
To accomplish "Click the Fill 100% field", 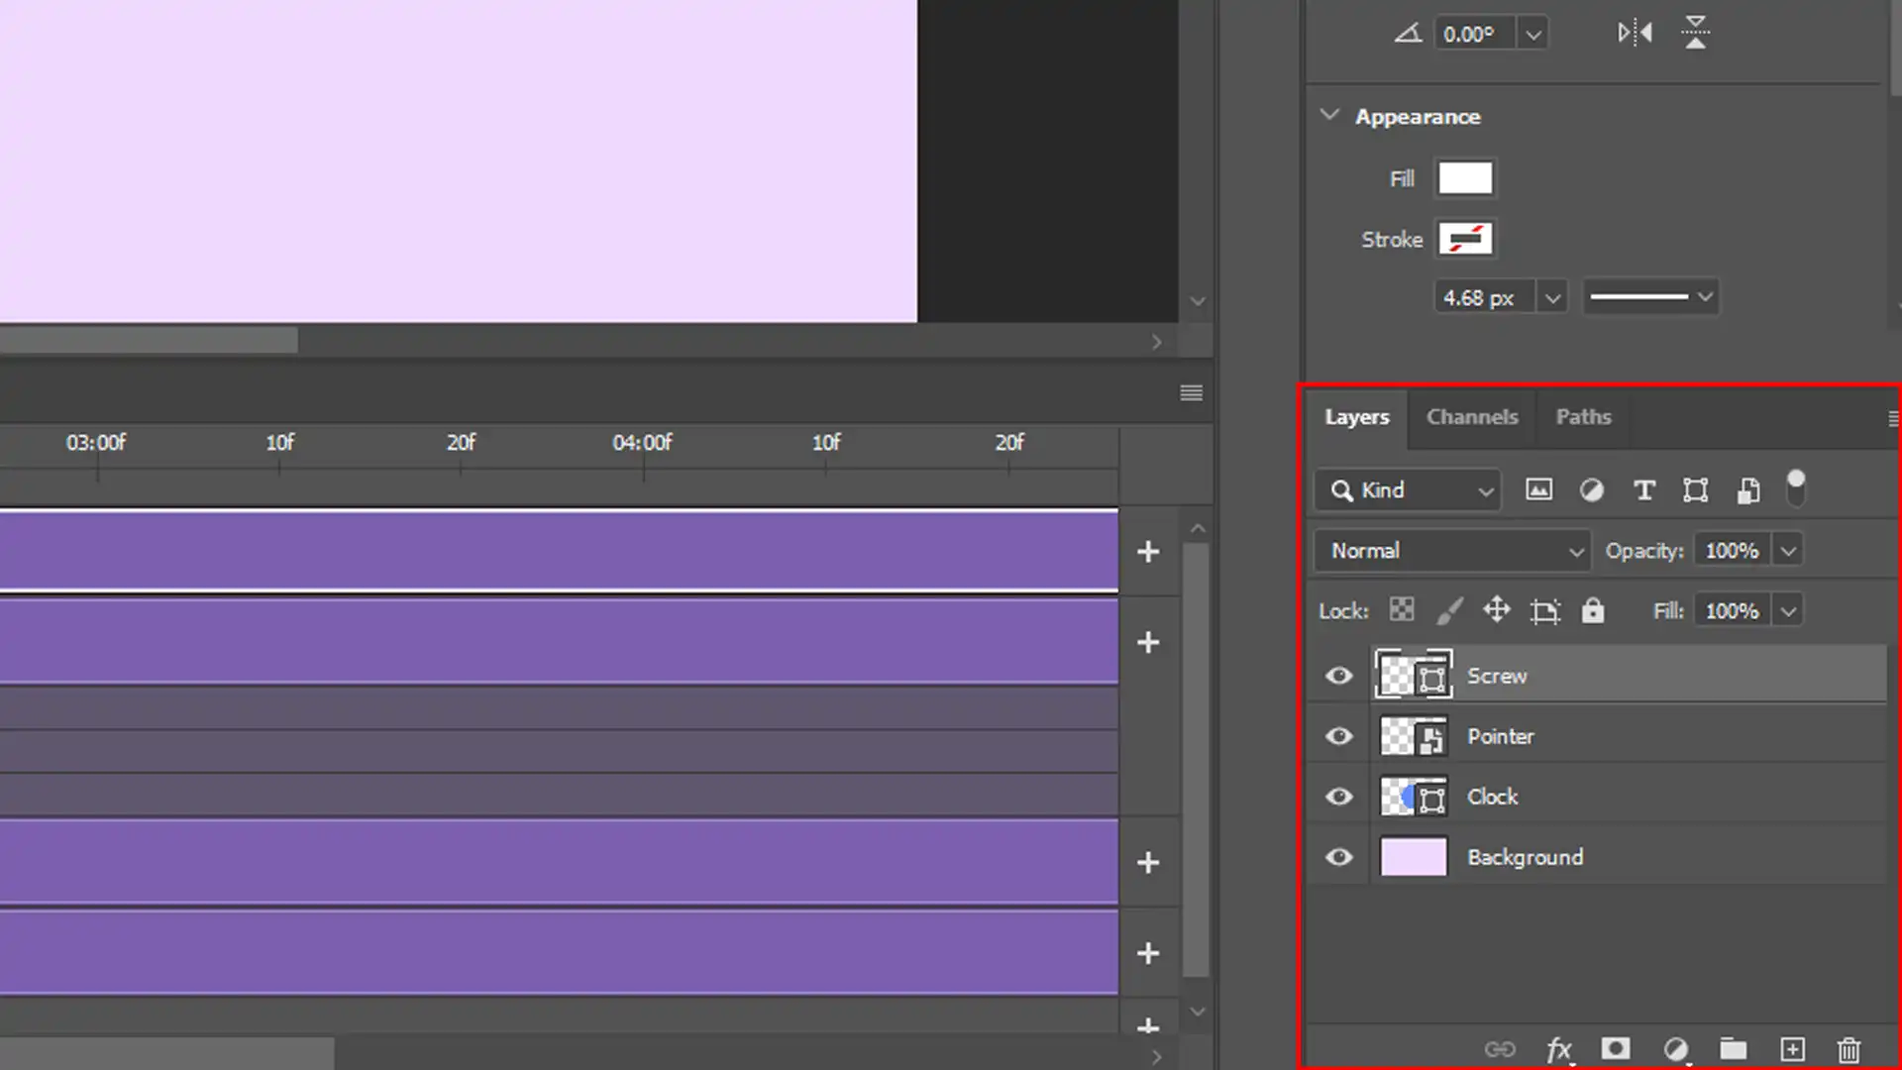I will pyautogui.click(x=1733, y=610).
